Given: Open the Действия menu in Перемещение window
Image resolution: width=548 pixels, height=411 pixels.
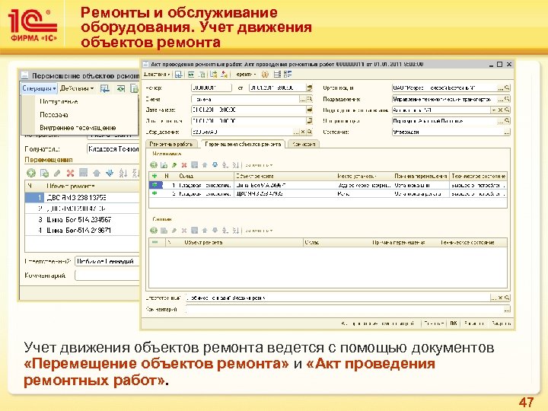Looking at the screenshot, I should [x=77, y=88].
